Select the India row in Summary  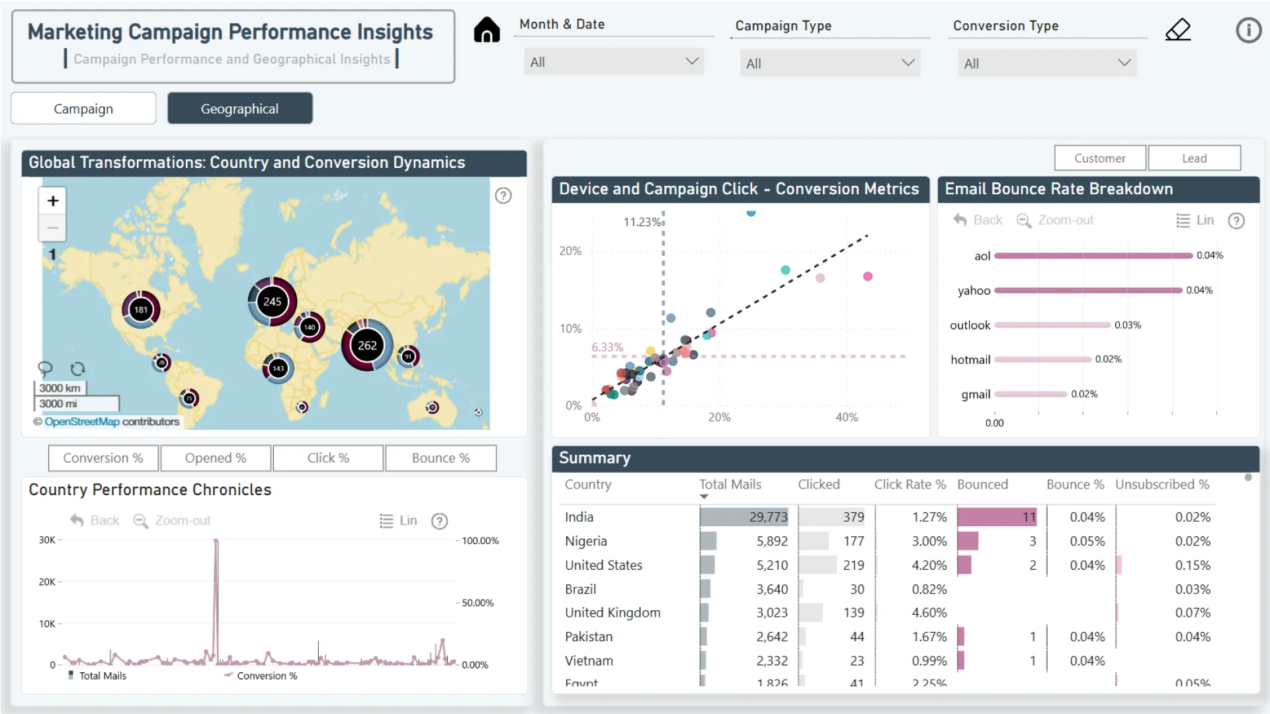pos(888,517)
